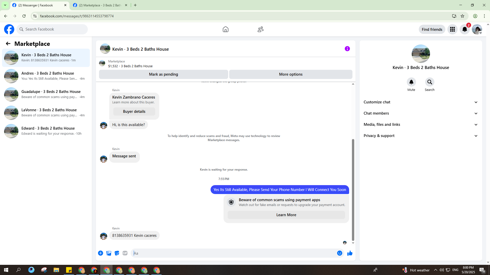Expand the Chat members section

pos(421,113)
